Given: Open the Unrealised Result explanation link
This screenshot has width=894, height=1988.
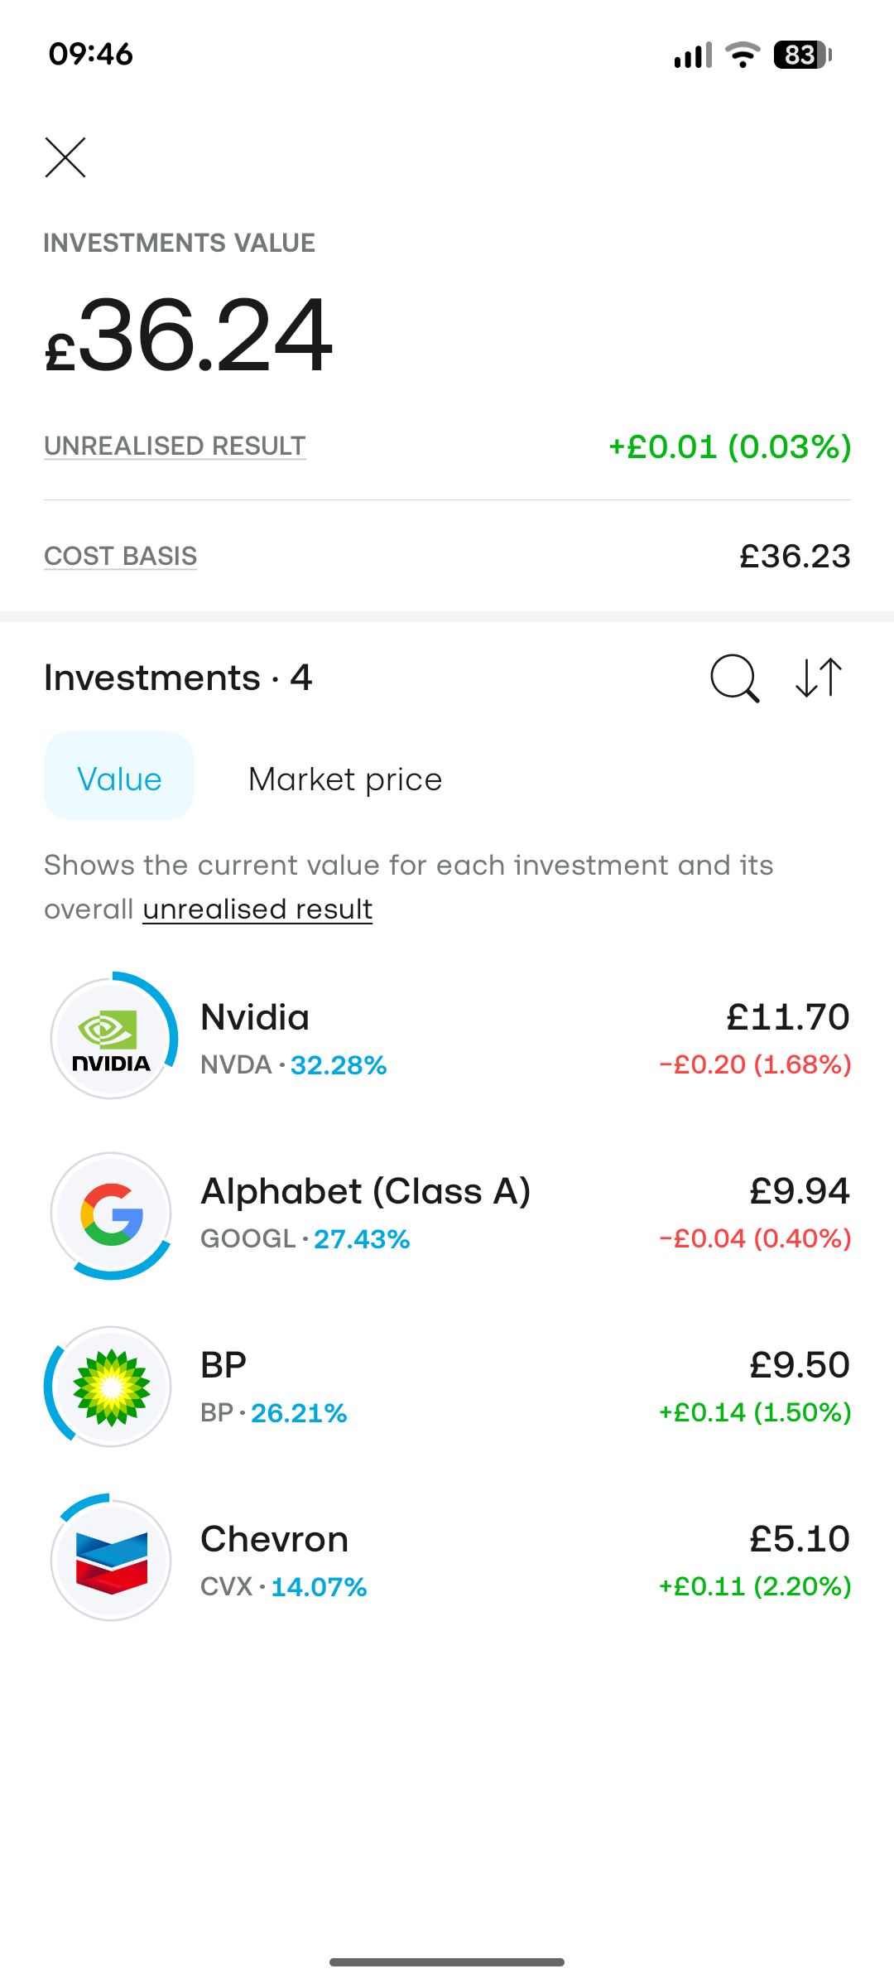Looking at the screenshot, I should [x=175, y=446].
